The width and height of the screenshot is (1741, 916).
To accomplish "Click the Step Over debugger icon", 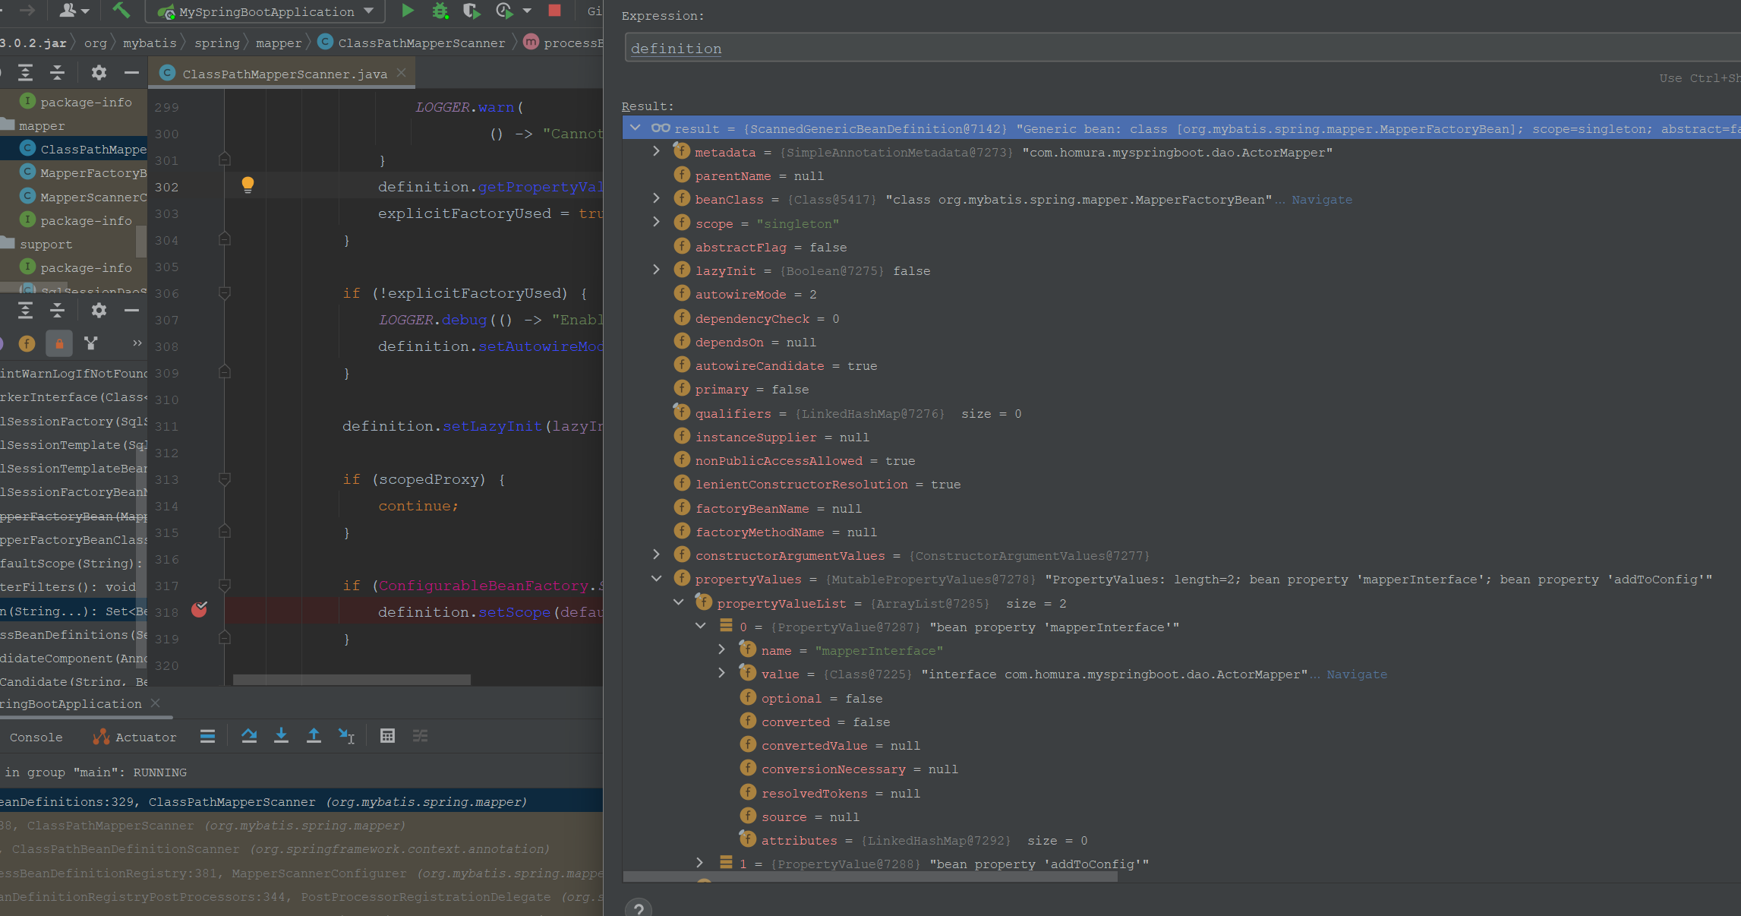I will 249,736.
